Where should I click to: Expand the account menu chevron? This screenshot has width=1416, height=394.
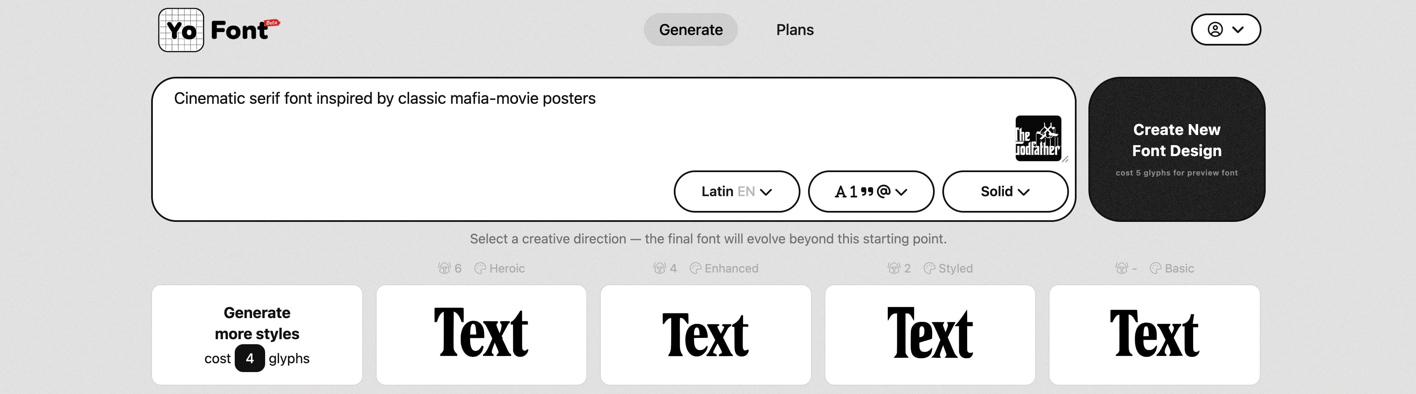(x=1238, y=30)
